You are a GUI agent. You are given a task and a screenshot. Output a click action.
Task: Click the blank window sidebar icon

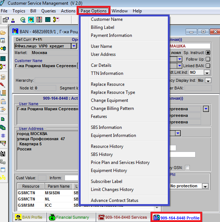pyautogui.click(x=3, y=170)
